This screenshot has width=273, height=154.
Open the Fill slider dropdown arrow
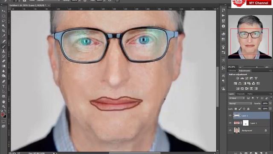(270, 109)
